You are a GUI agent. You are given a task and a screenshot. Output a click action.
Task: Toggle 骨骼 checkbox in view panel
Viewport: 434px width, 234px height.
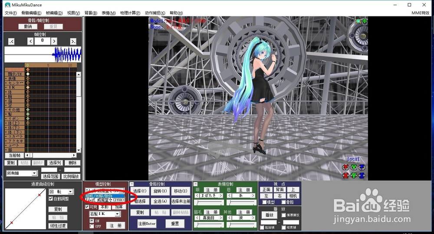(283, 202)
